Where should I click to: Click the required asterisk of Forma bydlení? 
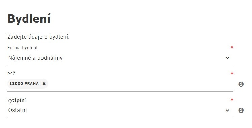232,47
